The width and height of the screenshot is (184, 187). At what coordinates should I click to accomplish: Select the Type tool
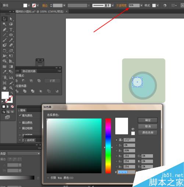pos(11,29)
